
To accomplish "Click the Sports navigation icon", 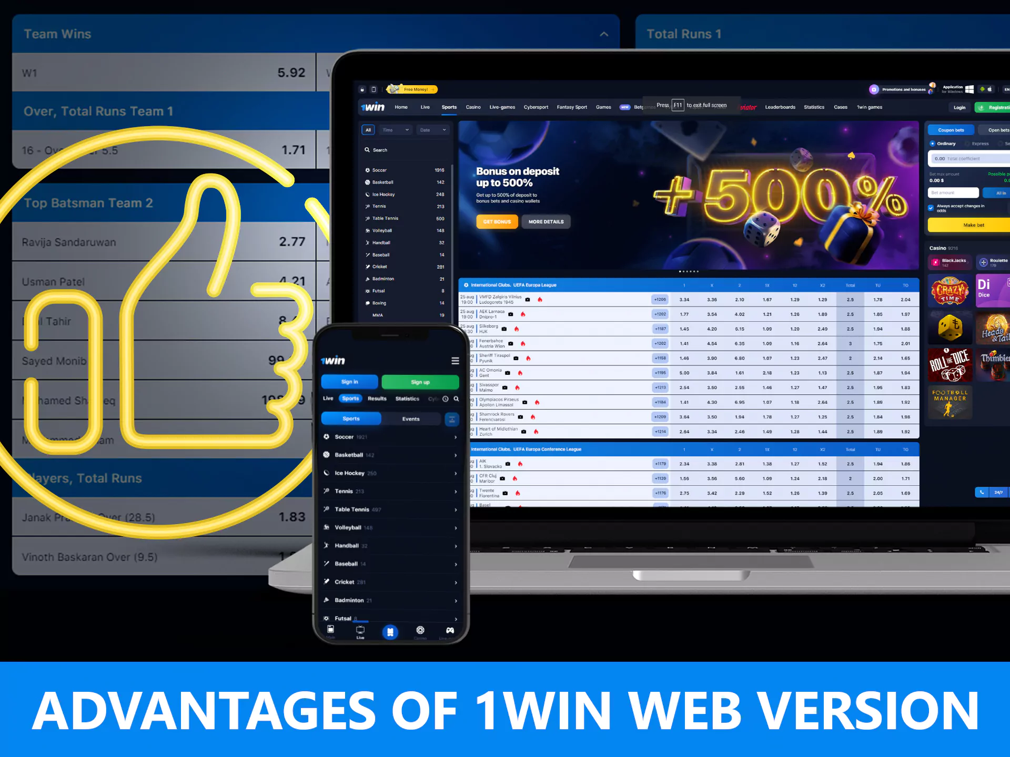I will (390, 630).
